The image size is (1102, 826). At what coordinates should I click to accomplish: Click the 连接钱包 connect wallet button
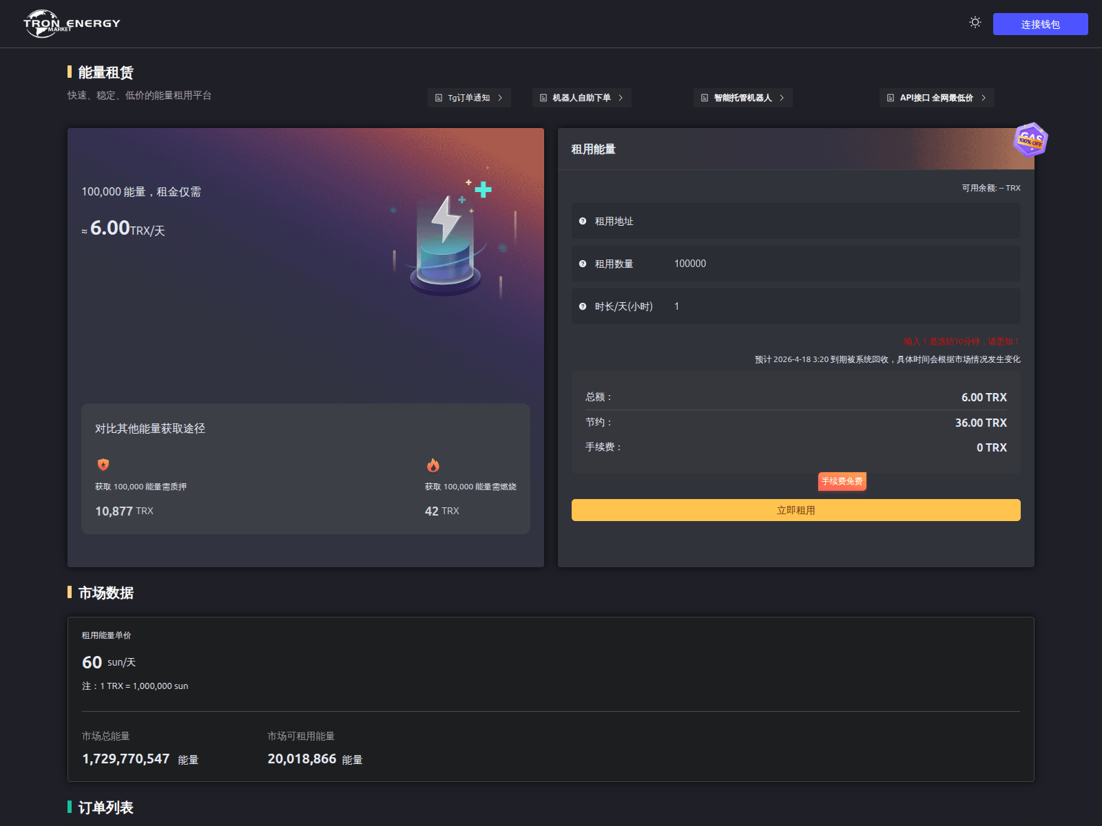(1040, 24)
